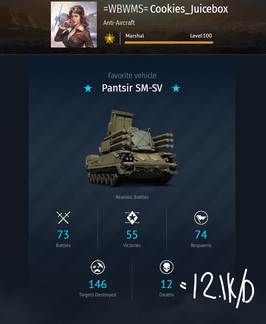
Task: Click the blue star right of Pantsir SM-SV
Action: (x=176, y=88)
